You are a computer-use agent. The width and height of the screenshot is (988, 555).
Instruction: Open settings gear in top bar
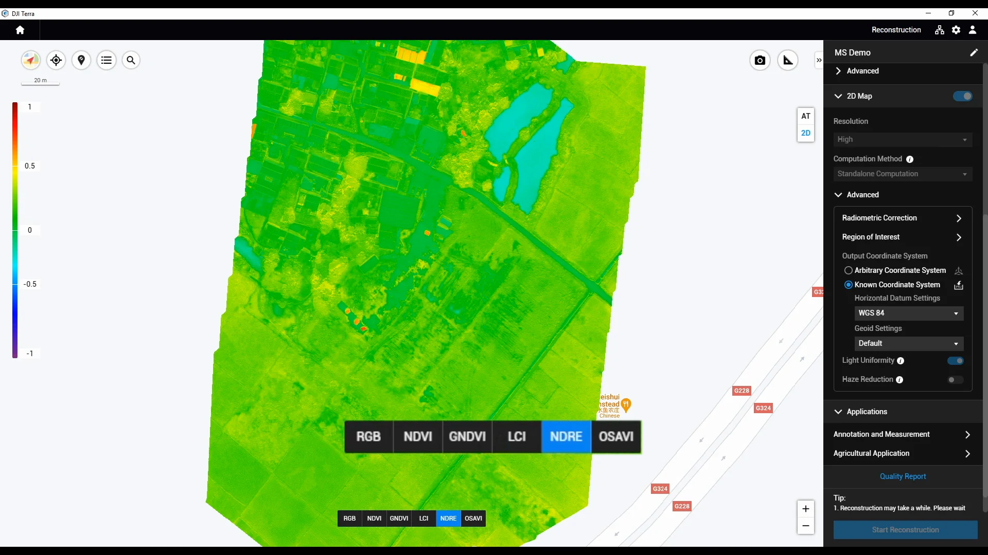pyautogui.click(x=956, y=30)
